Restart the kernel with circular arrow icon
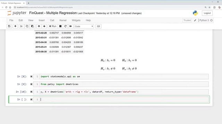This screenshot has width=222, height=124. [66, 26]
